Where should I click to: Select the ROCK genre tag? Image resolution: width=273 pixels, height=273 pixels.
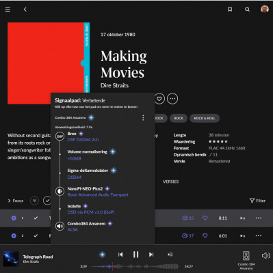(179, 118)
